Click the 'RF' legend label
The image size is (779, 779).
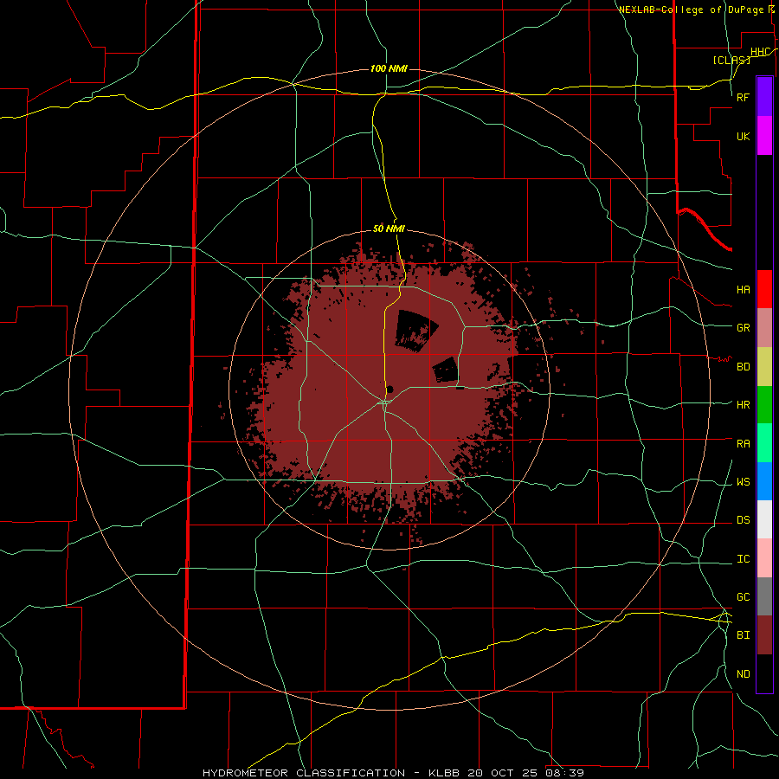click(743, 97)
